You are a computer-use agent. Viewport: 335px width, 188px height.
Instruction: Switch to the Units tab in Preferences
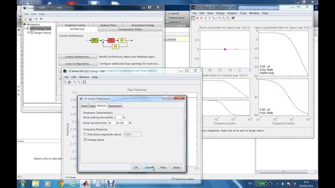point(84,106)
